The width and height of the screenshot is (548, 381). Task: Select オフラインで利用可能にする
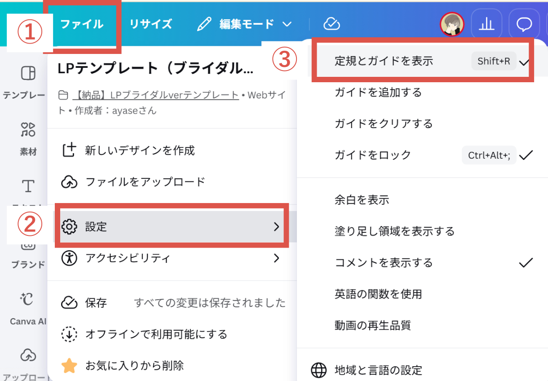[x=172, y=334]
